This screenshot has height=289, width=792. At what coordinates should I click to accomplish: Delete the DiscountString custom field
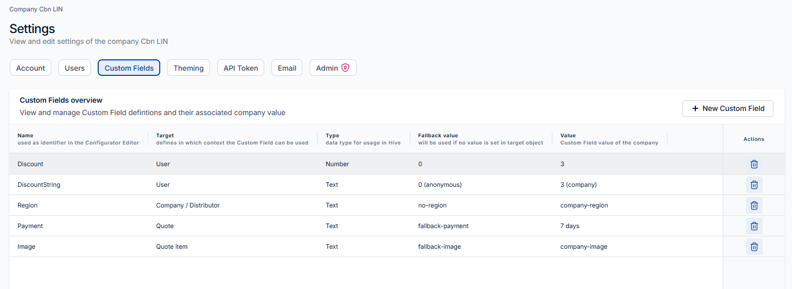tap(754, 185)
